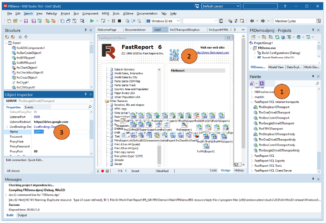
Task: Click the Stop (black square) toolbar icon
Action: [x=119, y=21]
